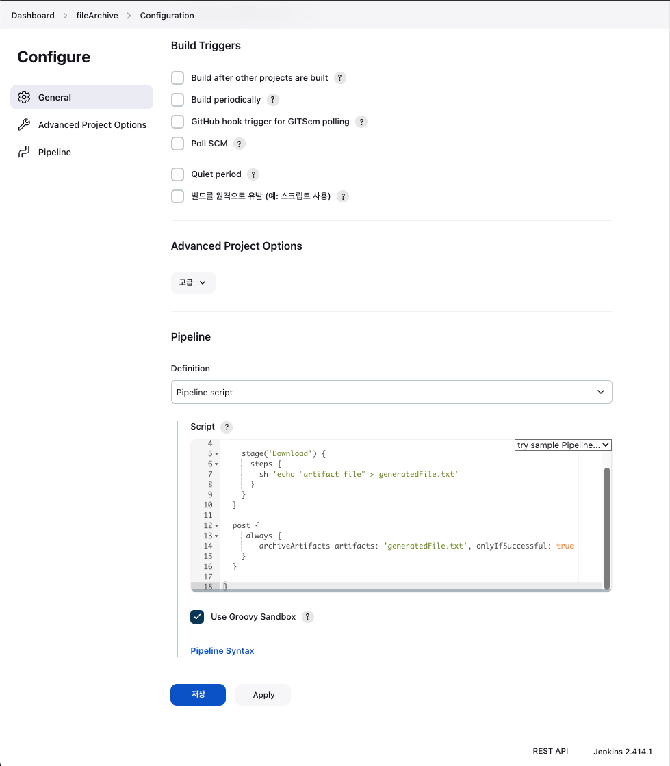Click 'always {' on line 13
670x766 pixels.
point(263,536)
